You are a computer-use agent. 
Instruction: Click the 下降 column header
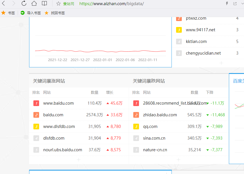tap(209, 93)
